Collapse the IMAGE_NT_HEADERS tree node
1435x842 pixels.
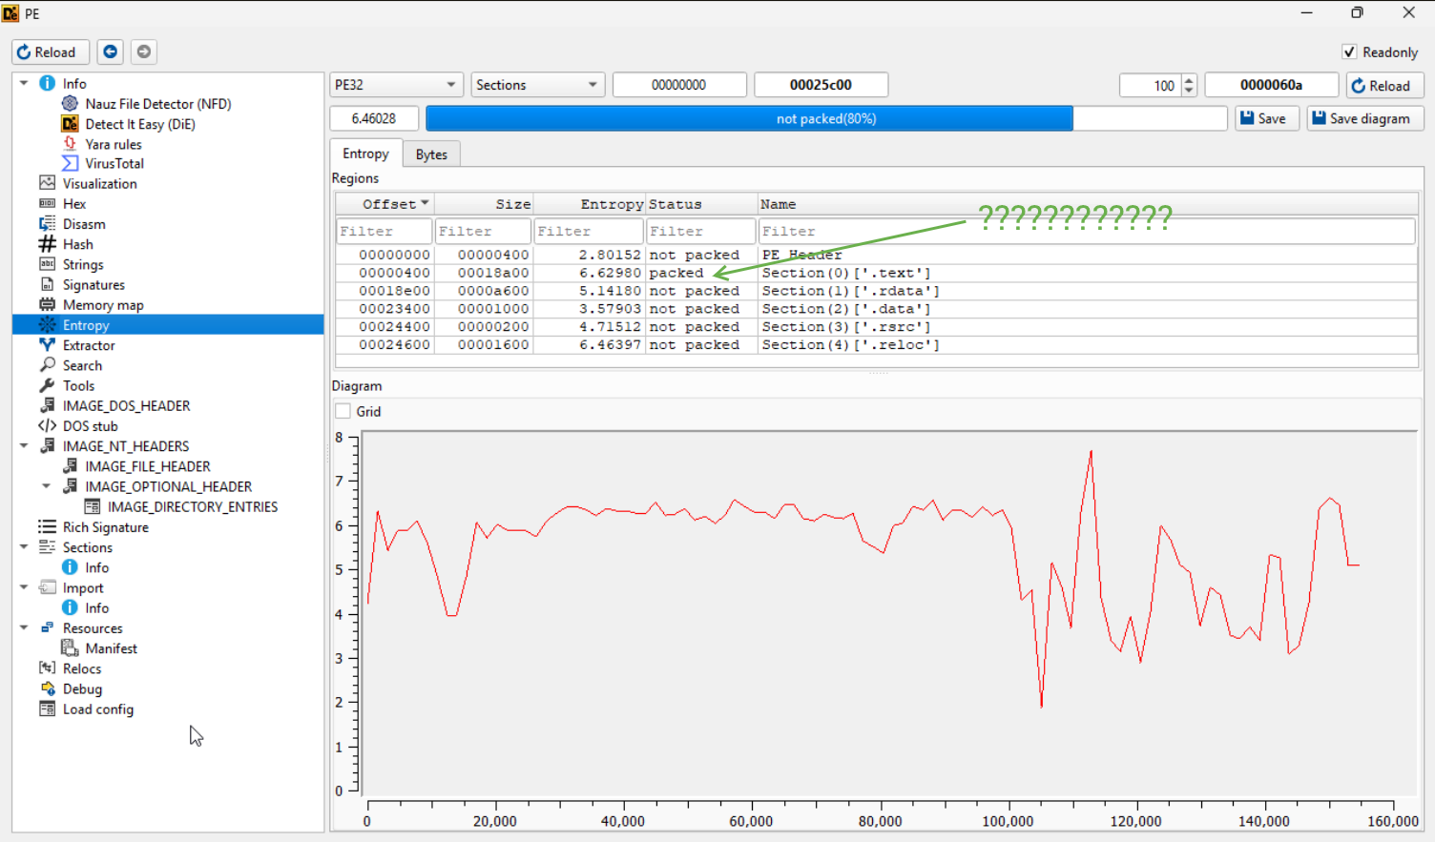pyautogui.click(x=24, y=445)
